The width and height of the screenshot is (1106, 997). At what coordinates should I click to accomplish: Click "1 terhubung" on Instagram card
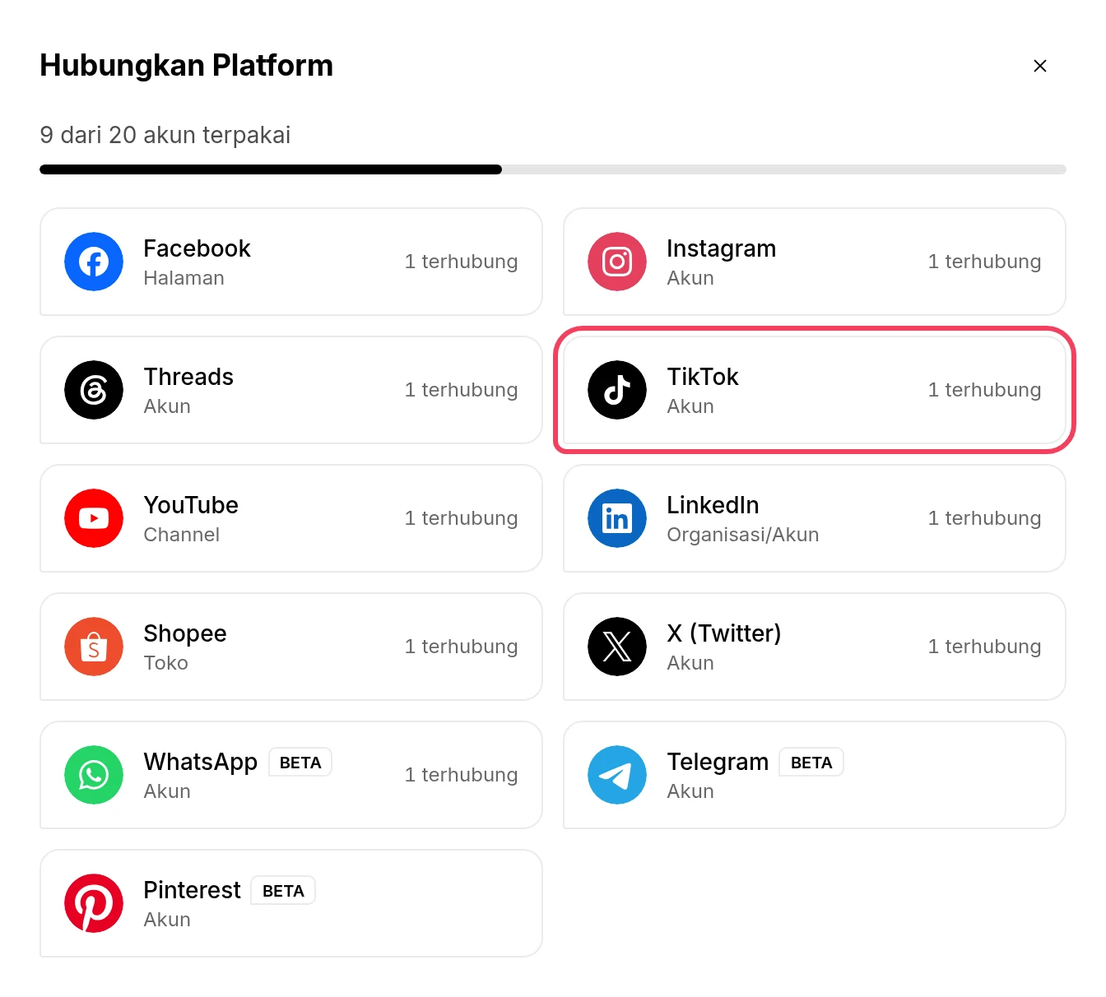coord(984,262)
